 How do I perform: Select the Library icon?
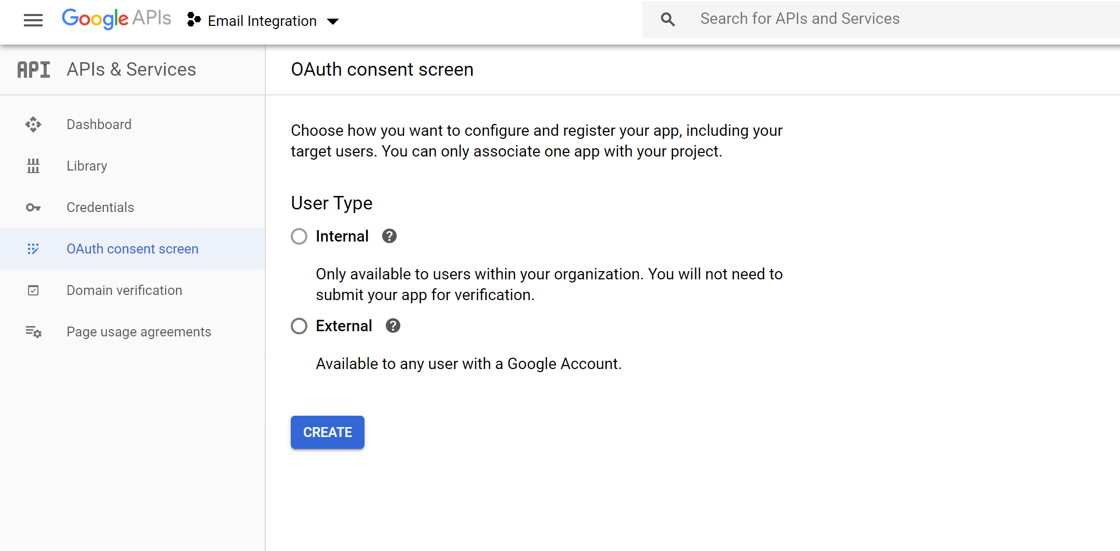pos(33,166)
